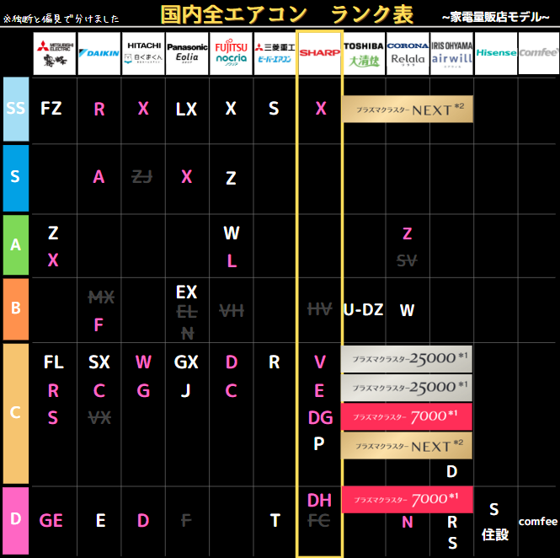Viewport: 560px width, 558px height.
Task: Click the blue S rank label
Action: (x=16, y=178)
